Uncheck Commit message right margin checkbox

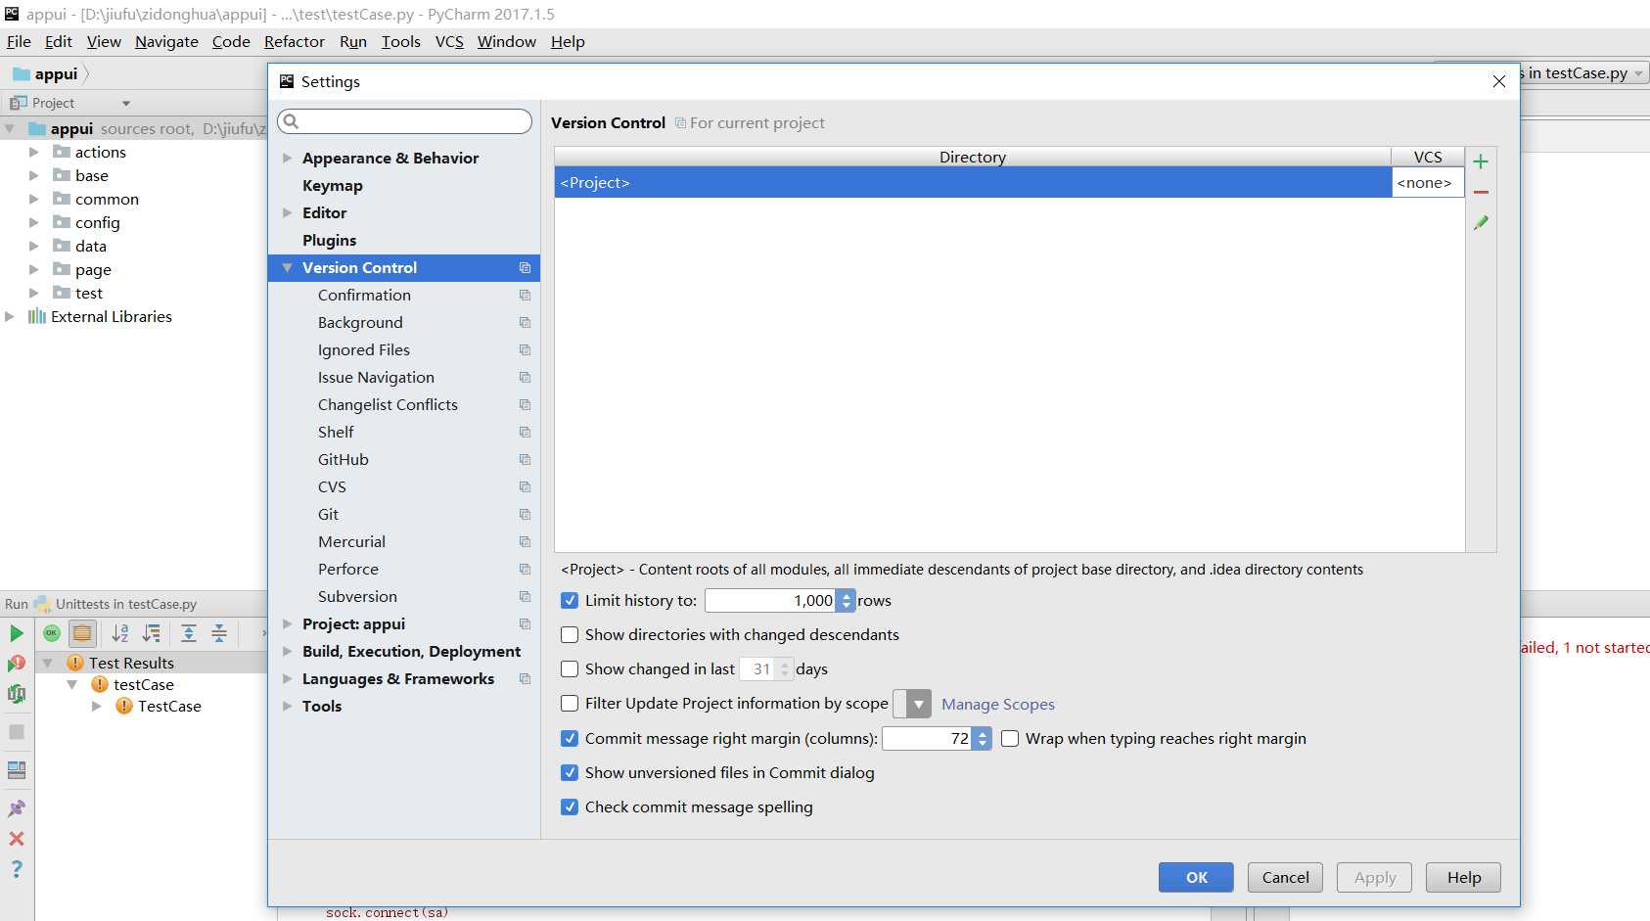pyautogui.click(x=570, y=739)
